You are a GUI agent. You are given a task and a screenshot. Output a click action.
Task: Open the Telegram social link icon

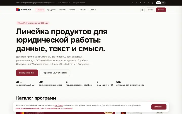pos(132,3)
